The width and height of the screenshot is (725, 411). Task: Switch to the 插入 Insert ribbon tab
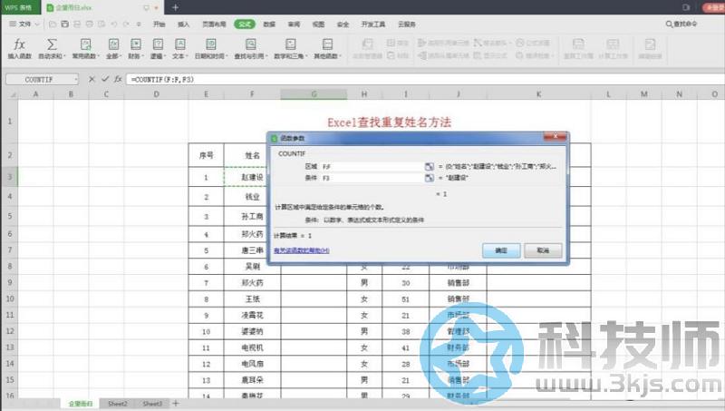pos(184,24)
